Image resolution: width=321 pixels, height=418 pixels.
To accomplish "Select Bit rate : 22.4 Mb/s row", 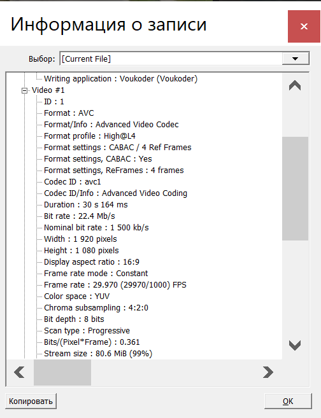I will click(x=80, y=216).
